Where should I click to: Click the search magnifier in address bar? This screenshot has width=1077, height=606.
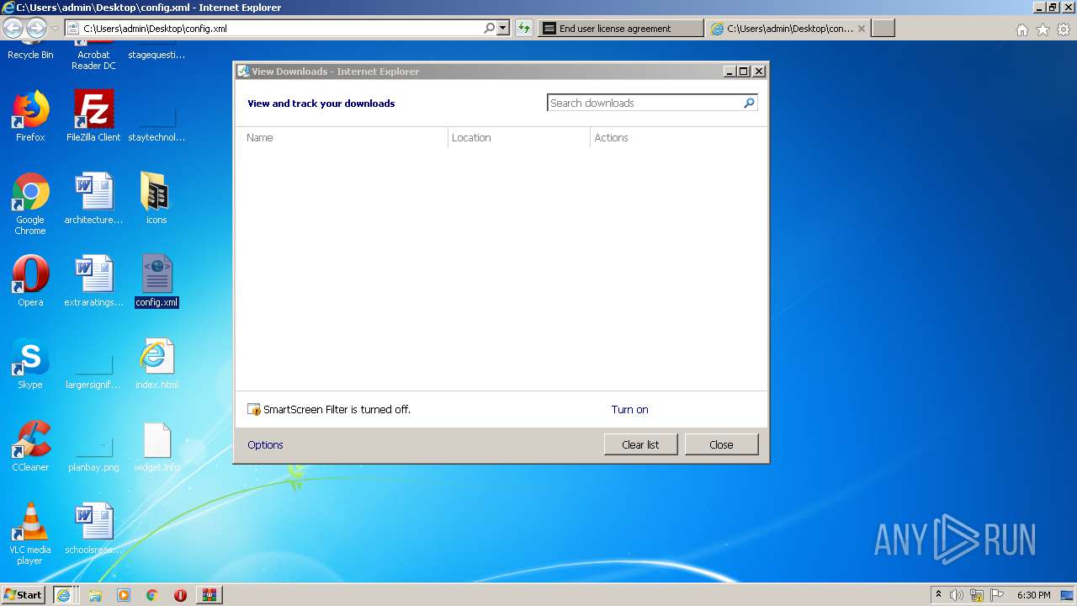tap(489, 28)
